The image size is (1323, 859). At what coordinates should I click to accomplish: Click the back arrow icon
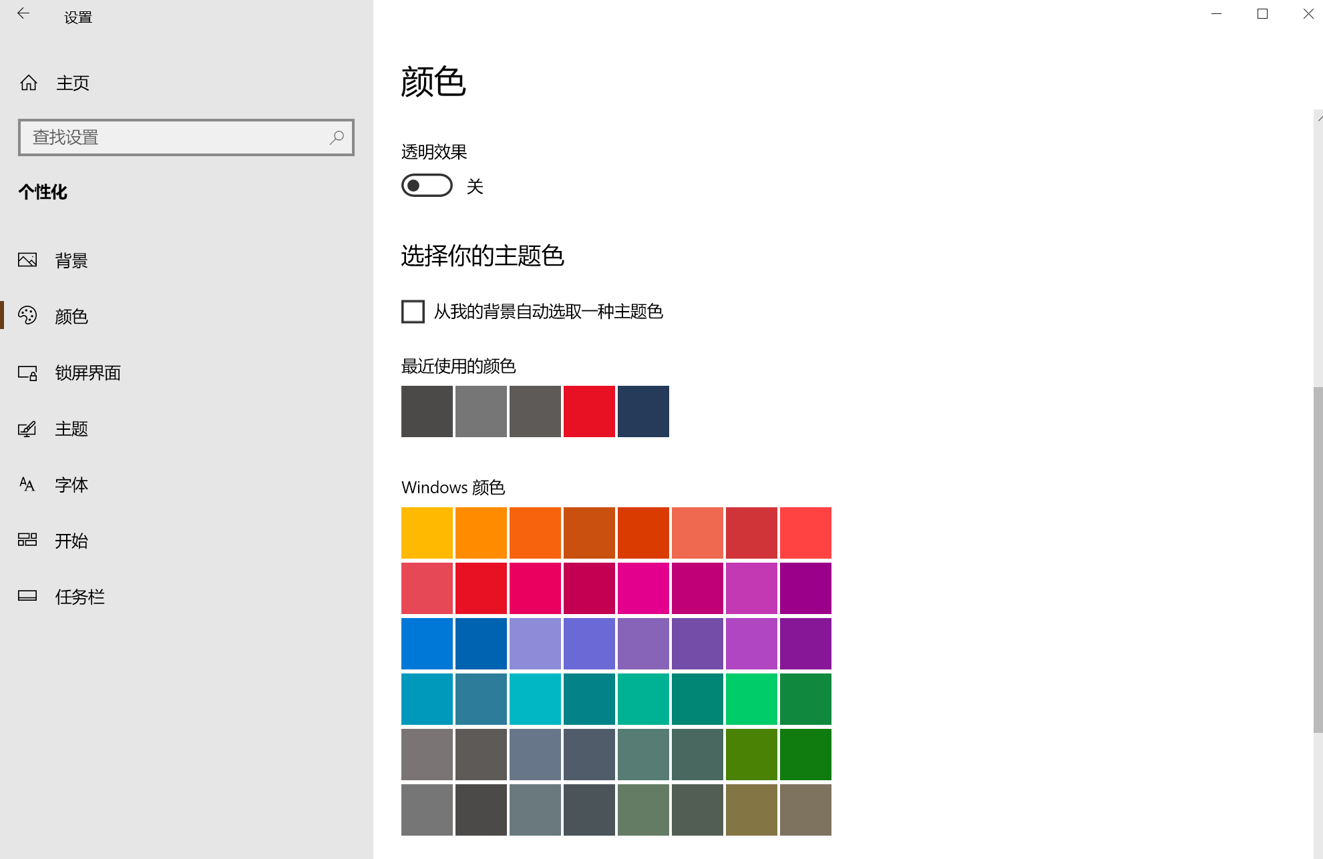tap(23, 13)
